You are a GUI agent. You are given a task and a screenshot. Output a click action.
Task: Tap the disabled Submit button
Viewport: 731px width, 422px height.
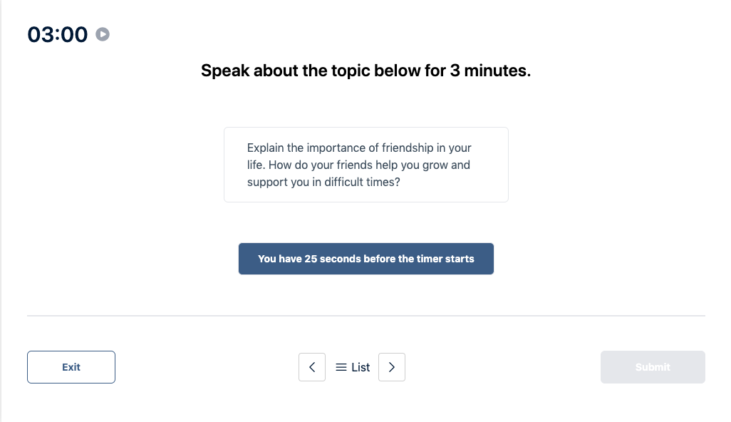pos(652,366)
